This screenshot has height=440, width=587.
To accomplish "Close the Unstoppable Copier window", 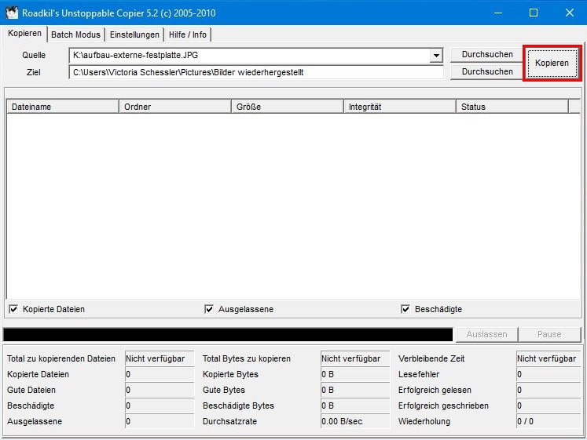I will coord(570,13).
